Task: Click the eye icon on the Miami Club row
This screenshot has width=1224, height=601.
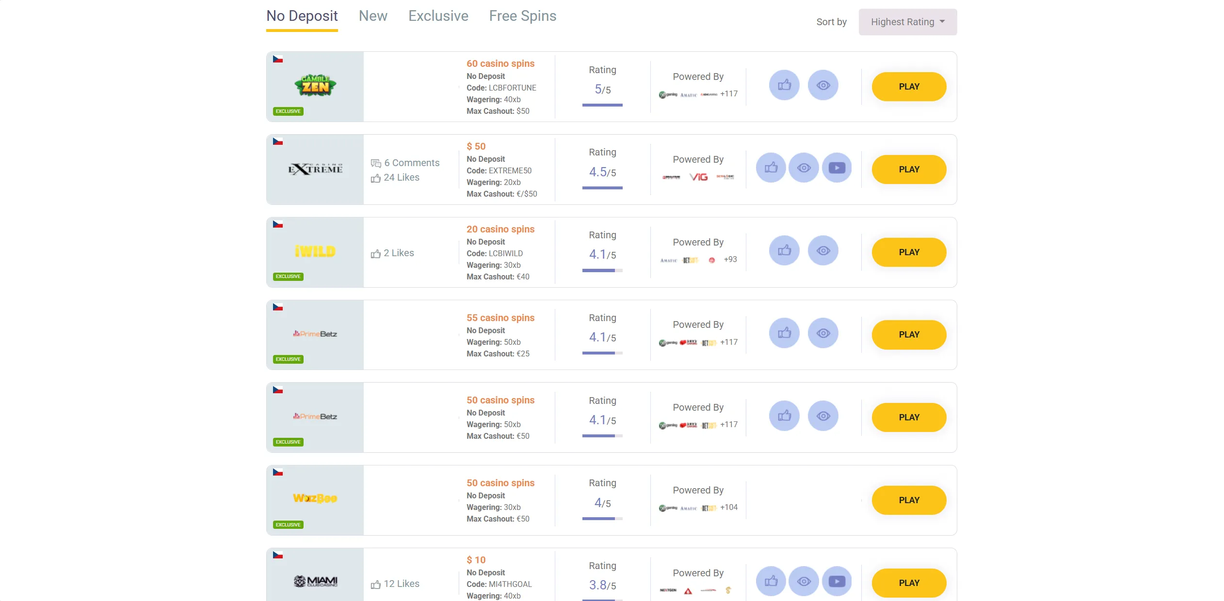Action: [804, 581]
